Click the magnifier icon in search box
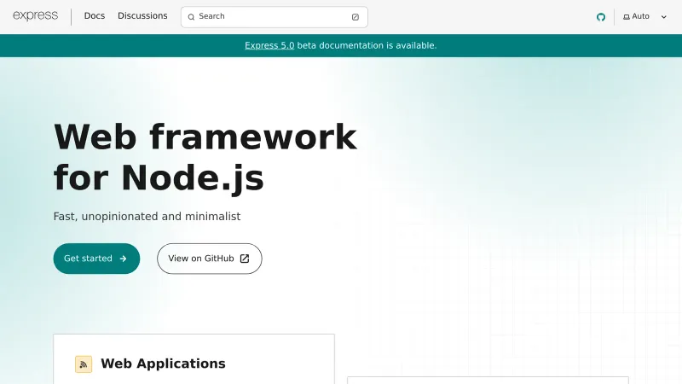 click(x=192, y=17)
